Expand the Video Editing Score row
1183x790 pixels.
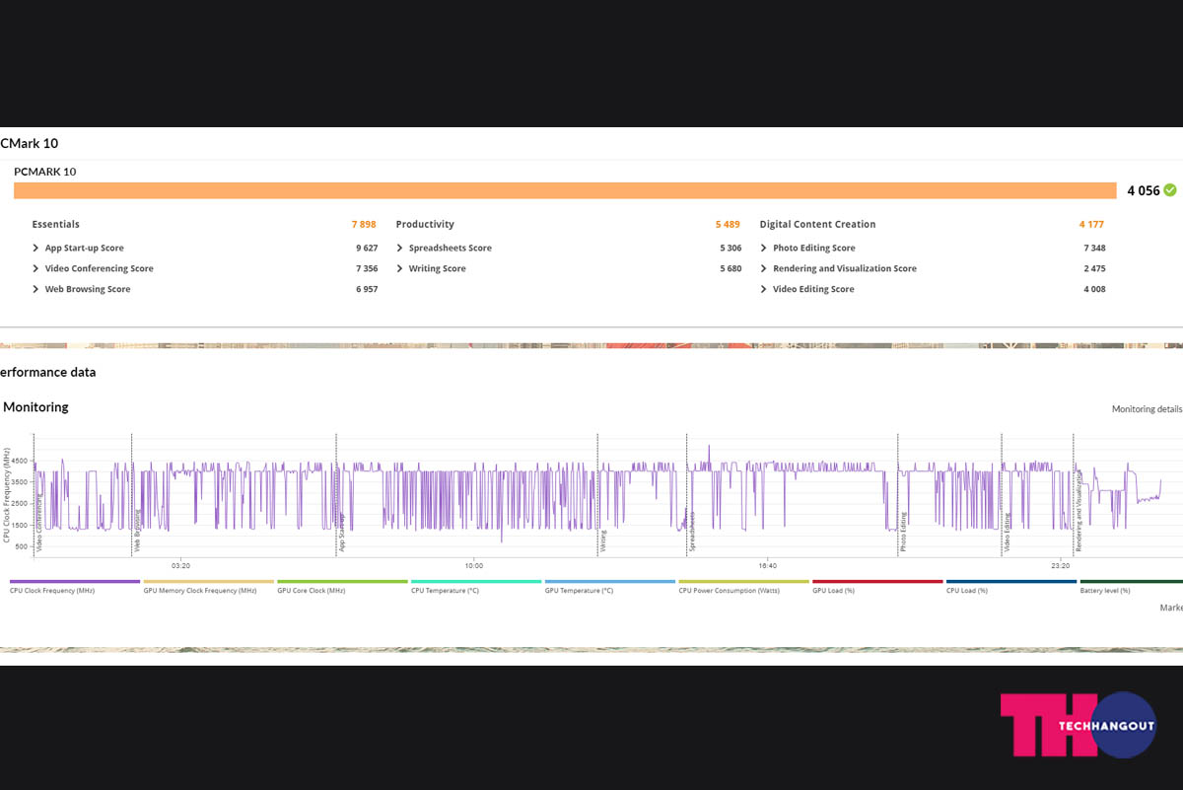764,290
